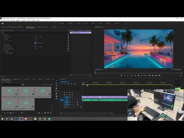Go to Out point in Program monitor
The image size is (184, 138).
[145, 76]
